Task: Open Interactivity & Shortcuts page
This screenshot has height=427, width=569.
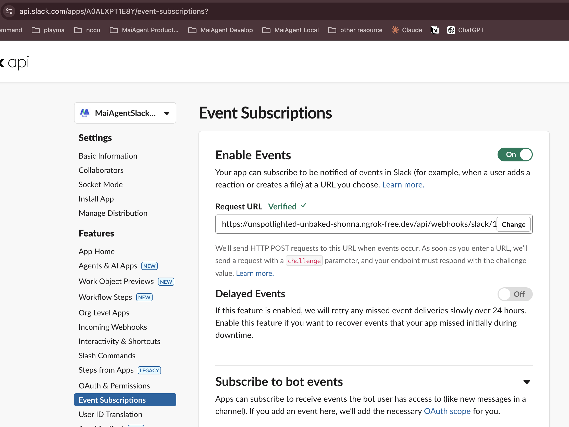Action: coord(119,341)
